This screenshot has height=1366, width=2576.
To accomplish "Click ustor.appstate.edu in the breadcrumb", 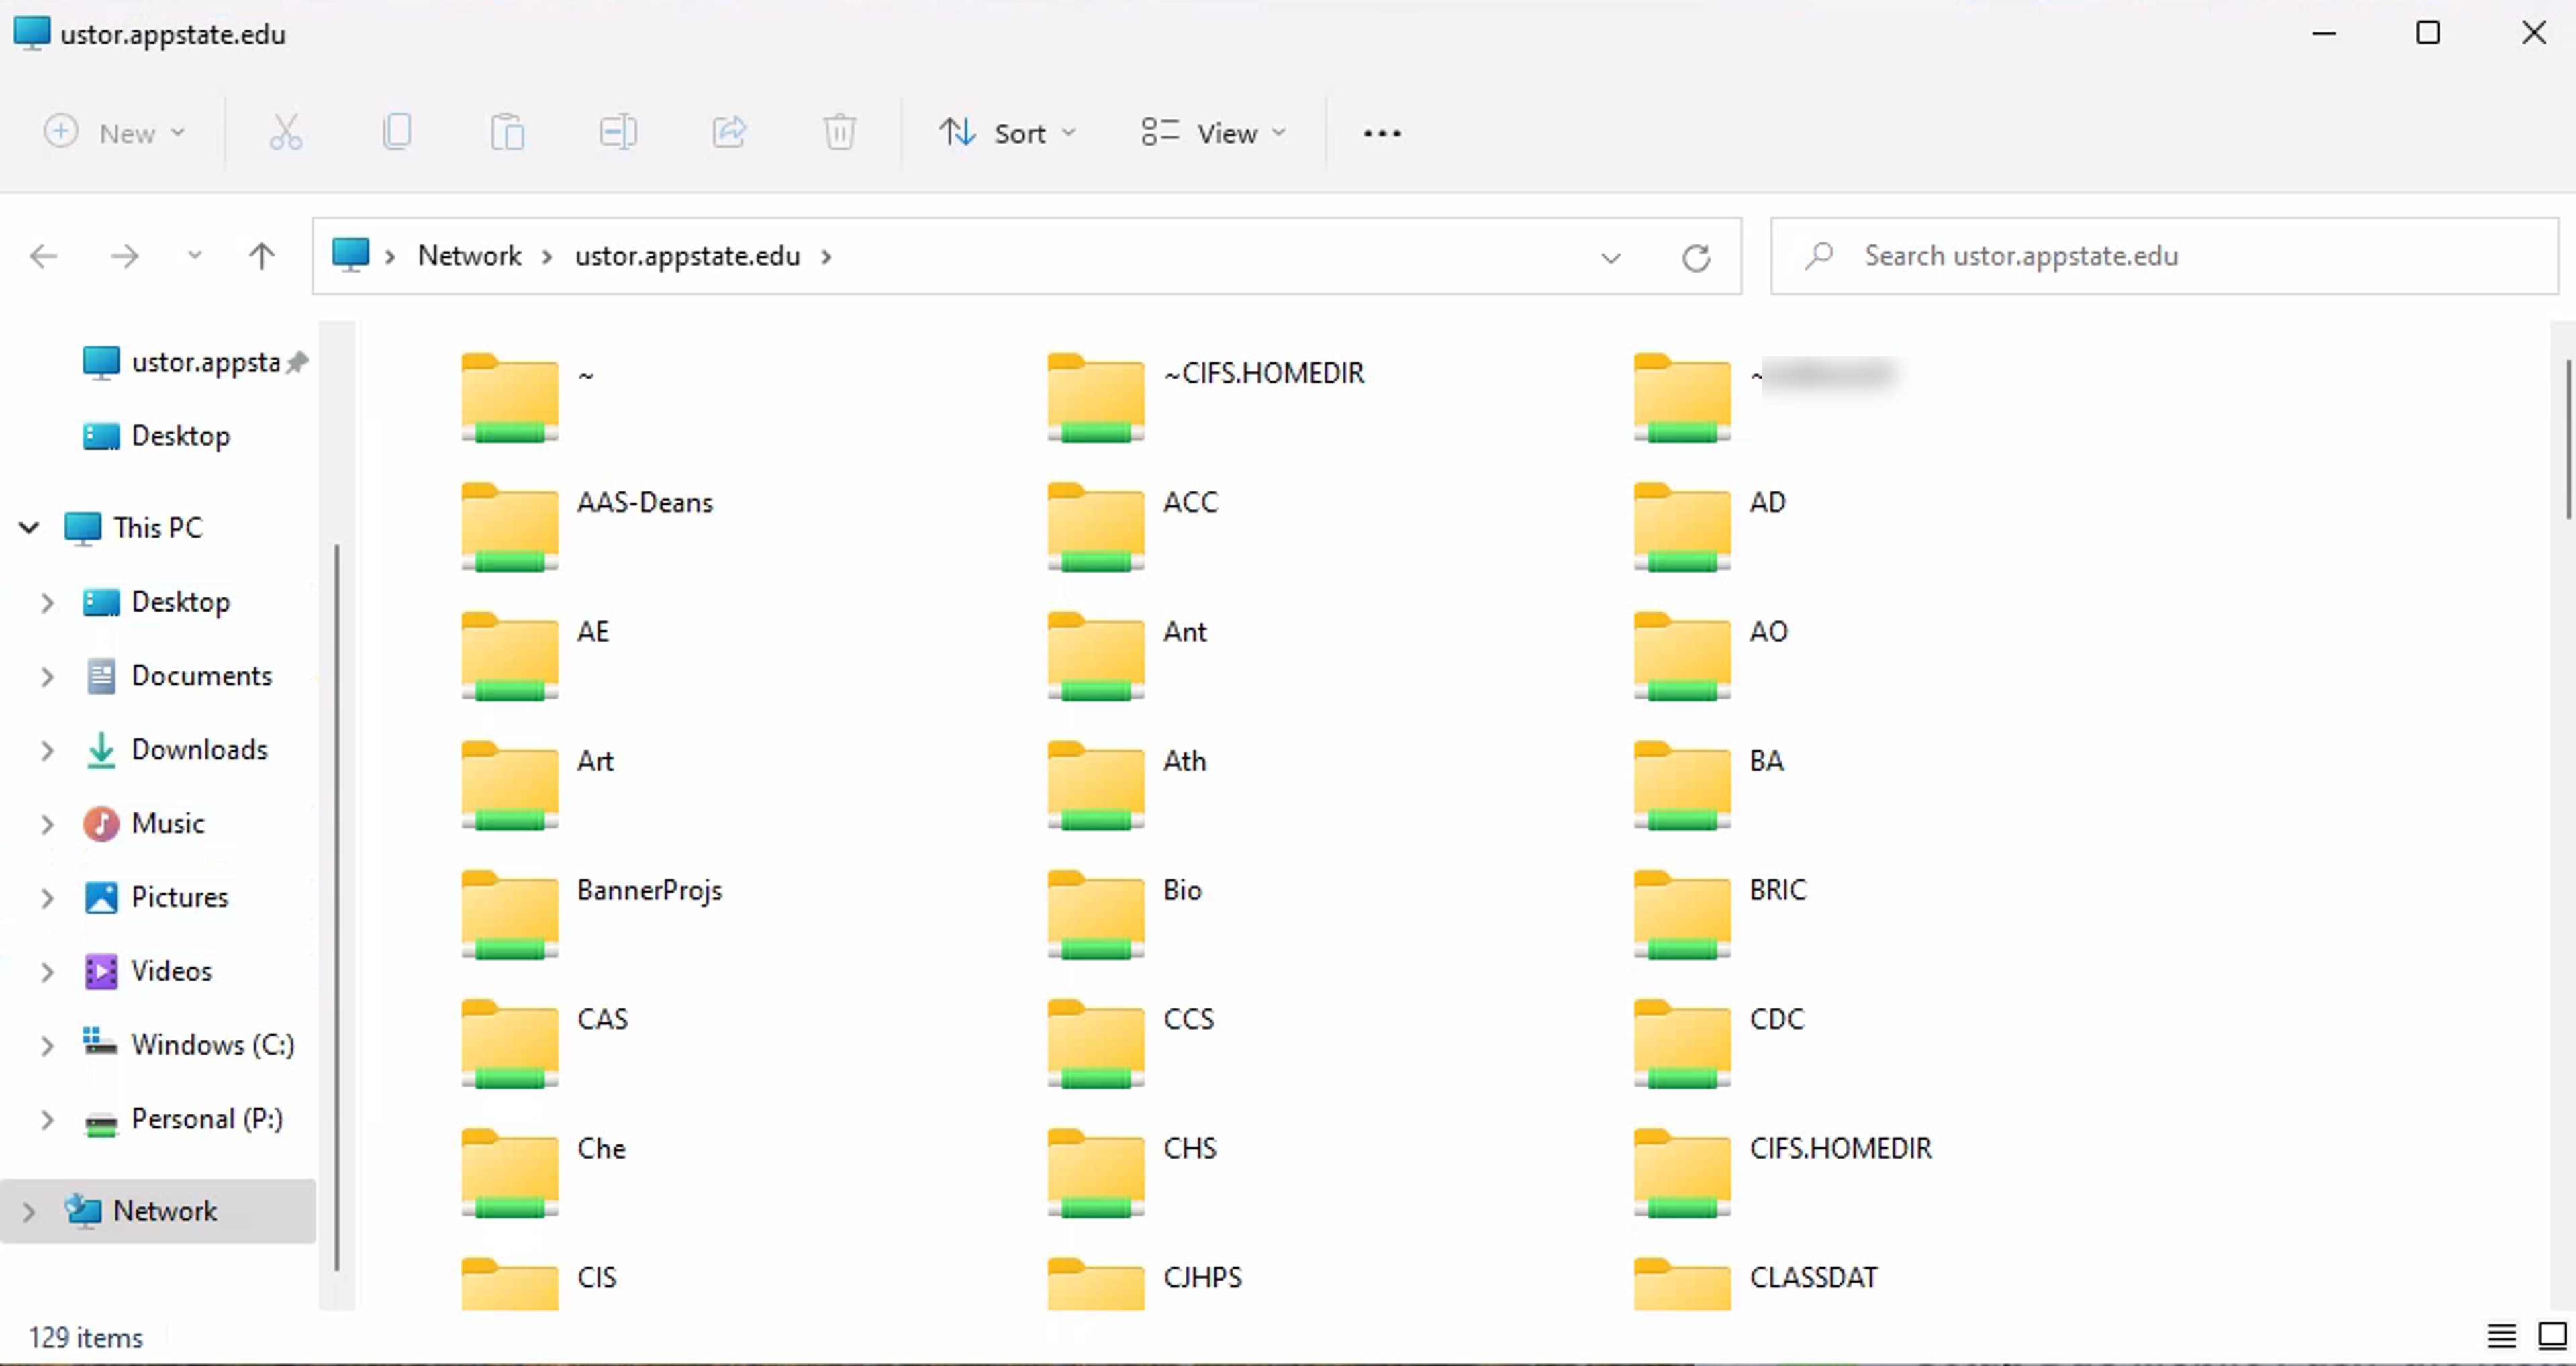I will [687, 256].
